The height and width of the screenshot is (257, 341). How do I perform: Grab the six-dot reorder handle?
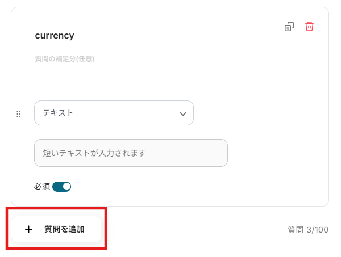point(18,114)
